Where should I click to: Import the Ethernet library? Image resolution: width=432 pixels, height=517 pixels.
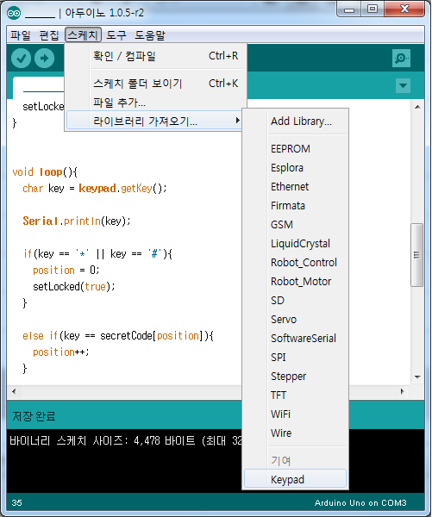click(x=296, y=187)
